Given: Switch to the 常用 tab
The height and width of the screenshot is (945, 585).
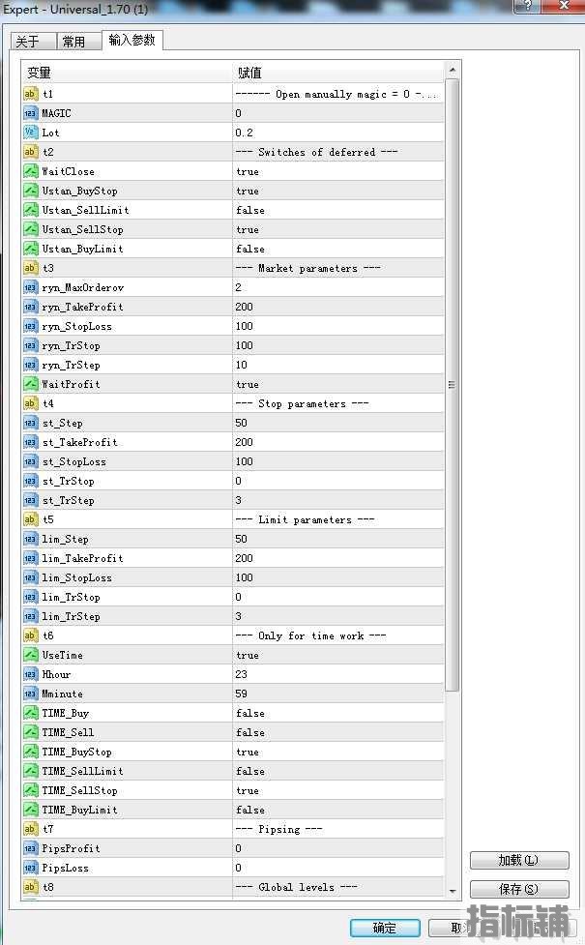Looking at the screenshot, I should [73, 42].
